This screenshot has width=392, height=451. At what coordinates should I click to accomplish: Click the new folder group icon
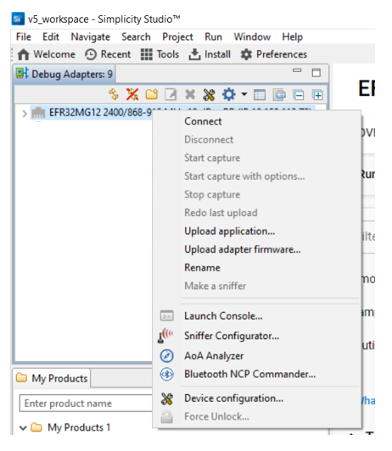coord(152,94)
